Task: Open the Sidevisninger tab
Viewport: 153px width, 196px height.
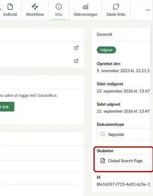Action: 85,10
